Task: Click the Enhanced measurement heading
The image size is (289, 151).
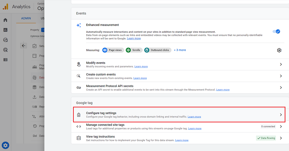Action: pos(103,25)
